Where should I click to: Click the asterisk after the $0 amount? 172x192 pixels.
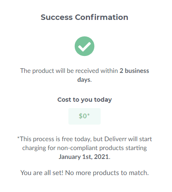(88, 114)
